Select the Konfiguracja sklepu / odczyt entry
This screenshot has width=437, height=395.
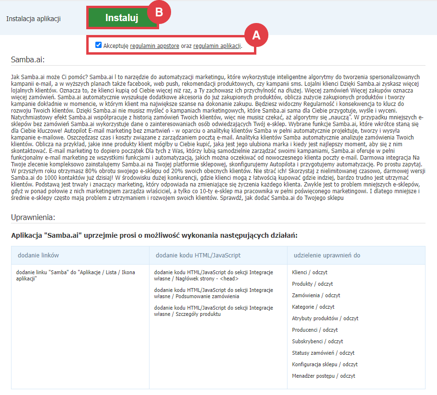point(324,364)
